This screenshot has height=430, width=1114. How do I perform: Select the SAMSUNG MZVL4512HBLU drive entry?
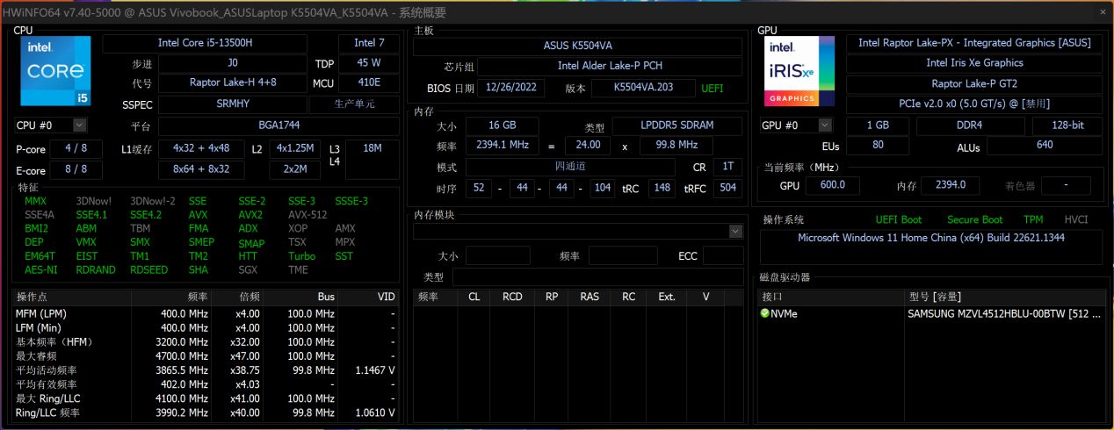click(x=1003, y=313)
